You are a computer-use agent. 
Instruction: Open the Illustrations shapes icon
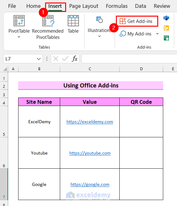[100, 20]
